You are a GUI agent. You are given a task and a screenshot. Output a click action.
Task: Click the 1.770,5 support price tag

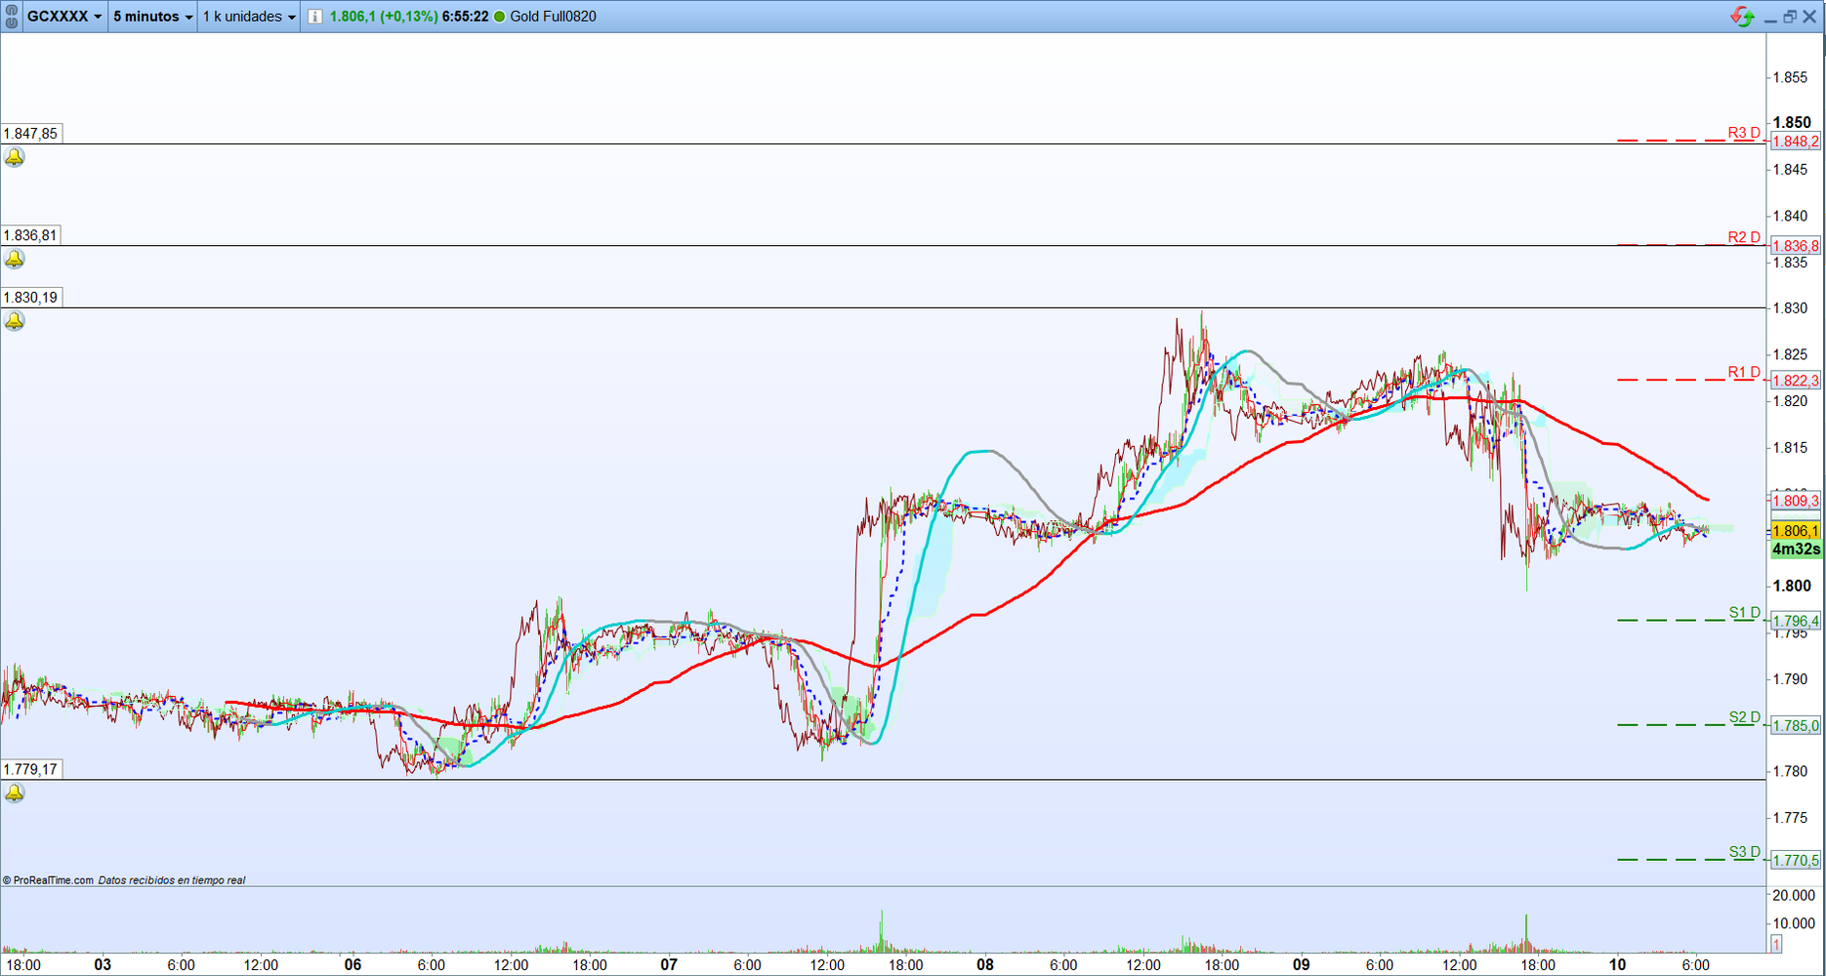(x=1796, y=860)
